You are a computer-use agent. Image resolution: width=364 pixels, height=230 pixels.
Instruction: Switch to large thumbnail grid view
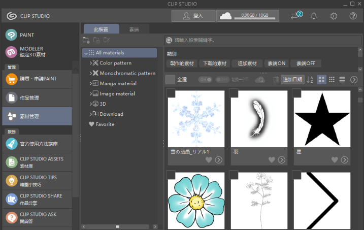tap(321, 80)
